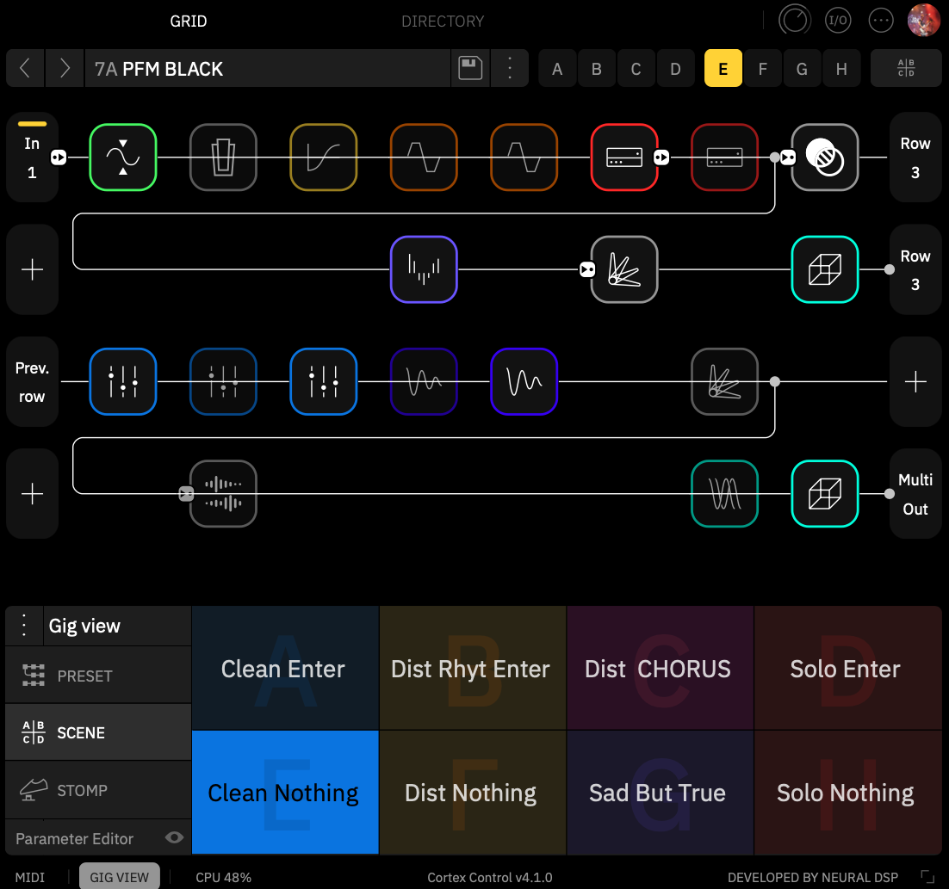Open the Gig view three-dot menu

click(x=24, y=626)
